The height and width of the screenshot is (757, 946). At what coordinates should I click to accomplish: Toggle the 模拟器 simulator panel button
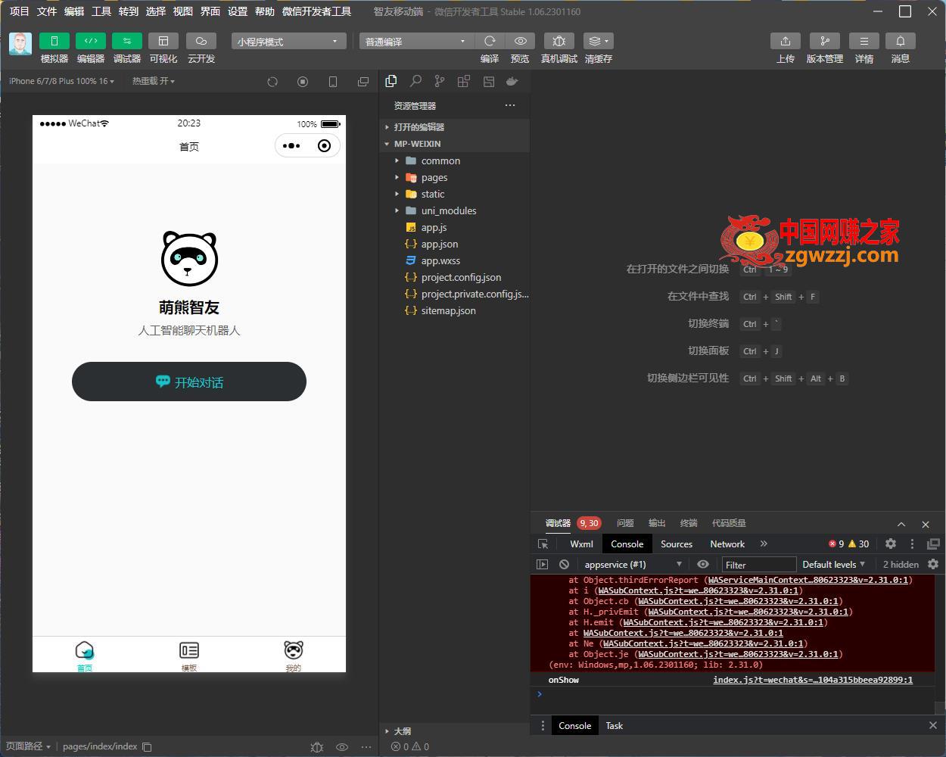pos(54,41)
